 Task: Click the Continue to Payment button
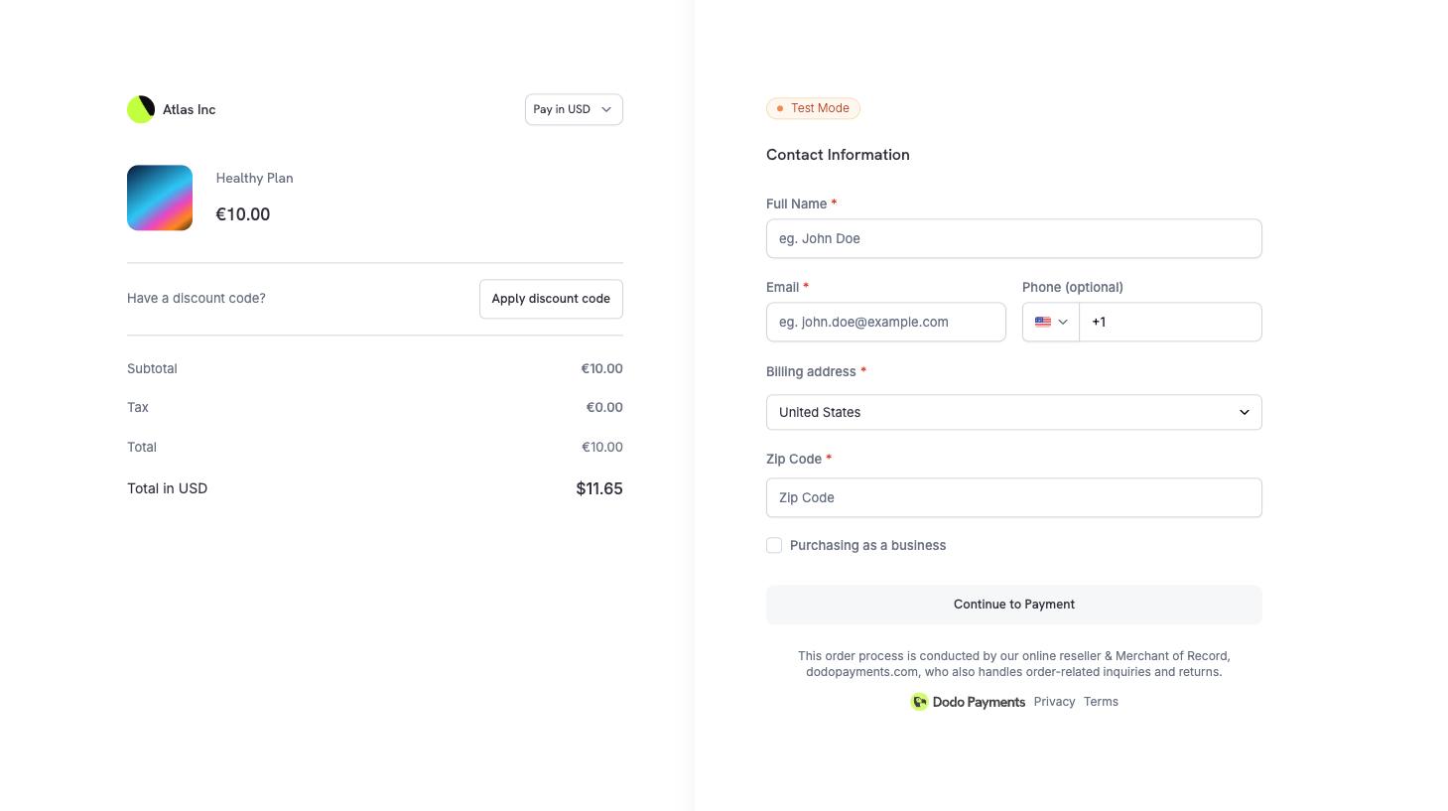(x=1013, y=604)
